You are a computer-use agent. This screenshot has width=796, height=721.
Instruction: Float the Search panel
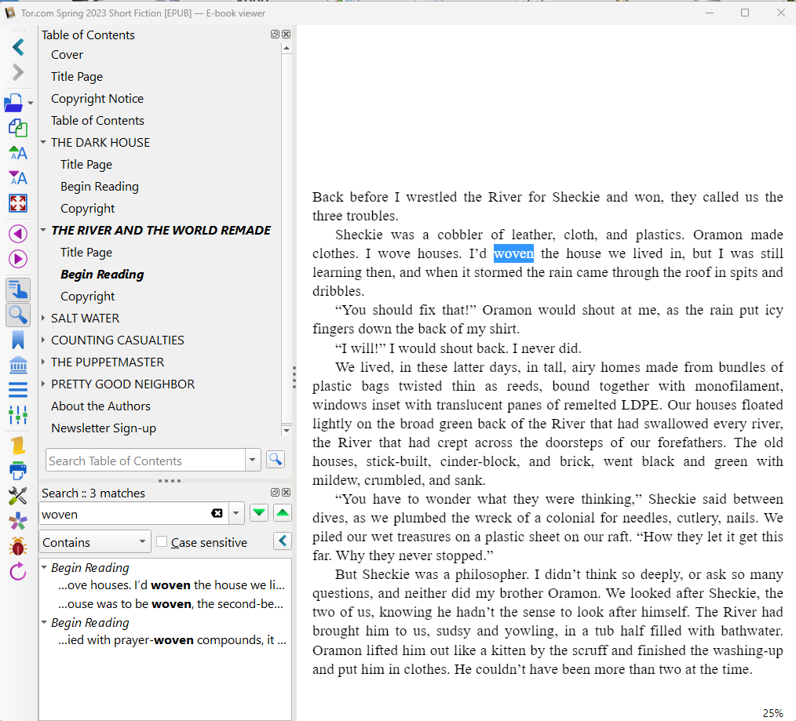pyautogui.click(x=275, y=492)
